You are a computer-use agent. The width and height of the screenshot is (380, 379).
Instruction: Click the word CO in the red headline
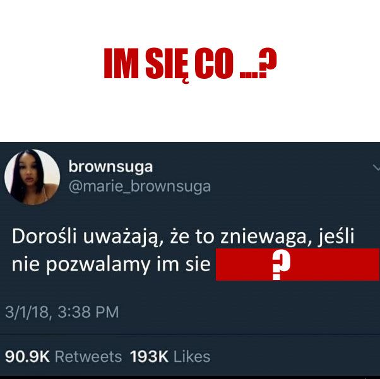(213, 64)
